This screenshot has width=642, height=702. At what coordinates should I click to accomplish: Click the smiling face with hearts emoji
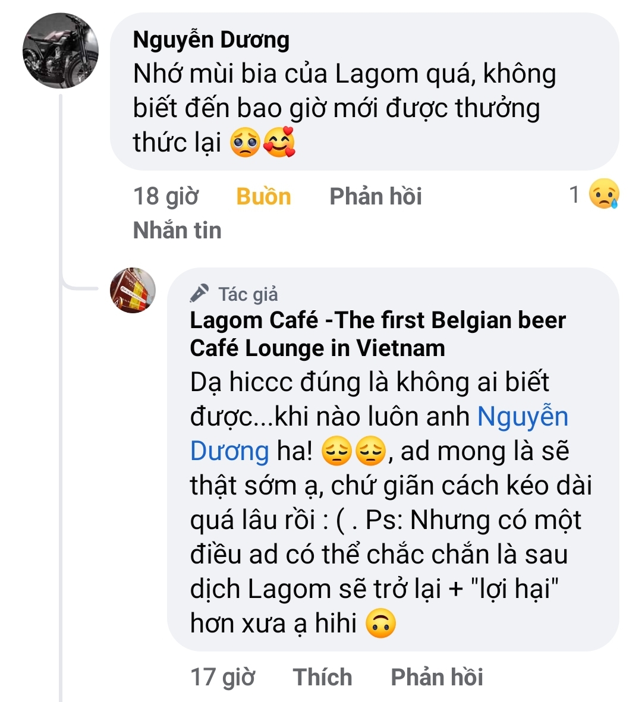click(x=279, y=143)
